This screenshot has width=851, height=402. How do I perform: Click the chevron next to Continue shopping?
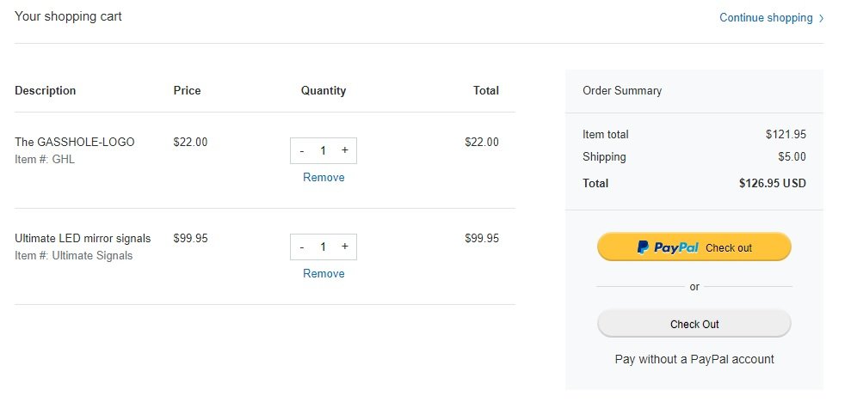click(x=821, y=18)
